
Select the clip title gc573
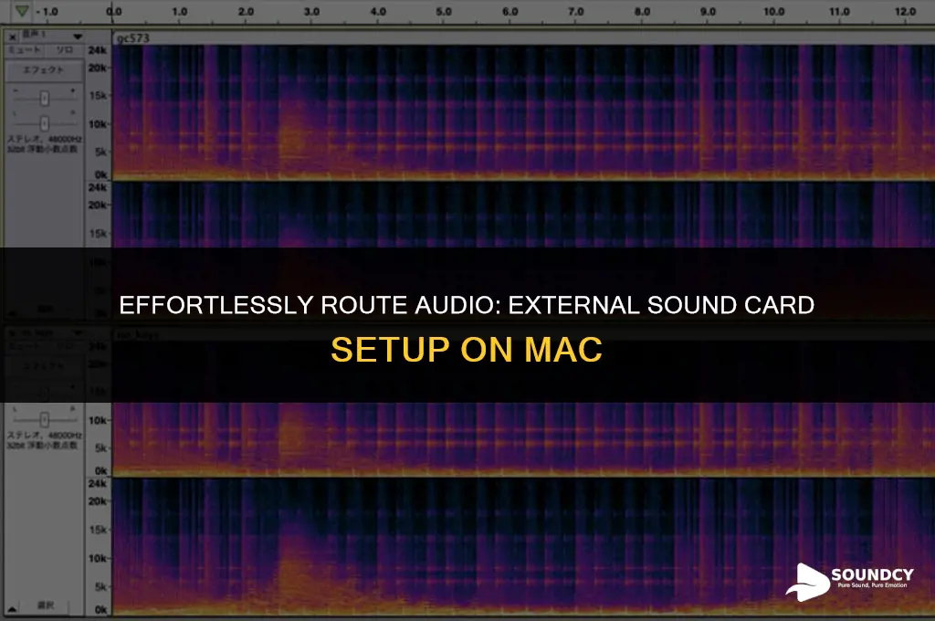[133, 38]
